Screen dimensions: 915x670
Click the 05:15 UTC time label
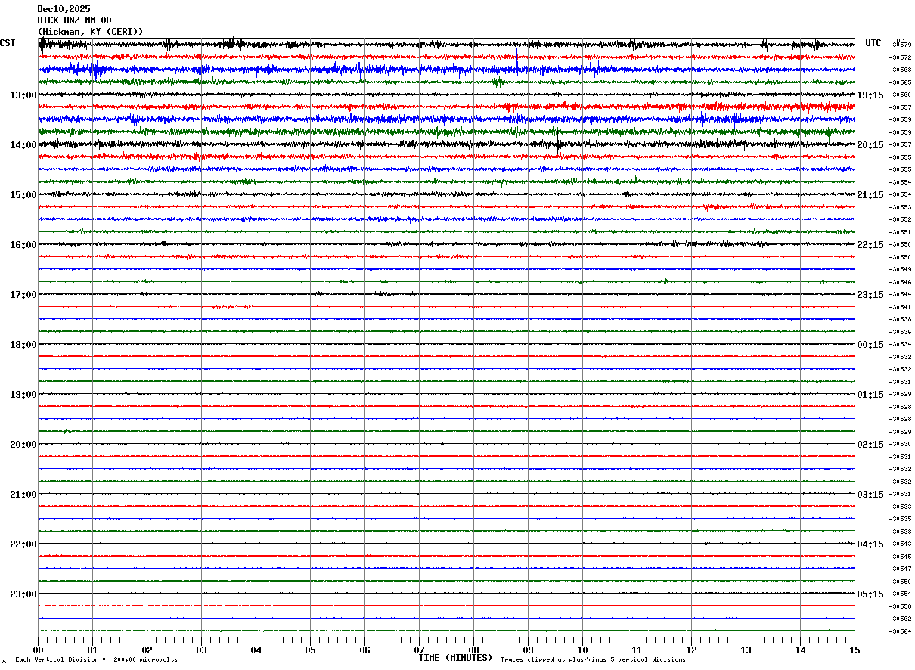pos(870,594)
